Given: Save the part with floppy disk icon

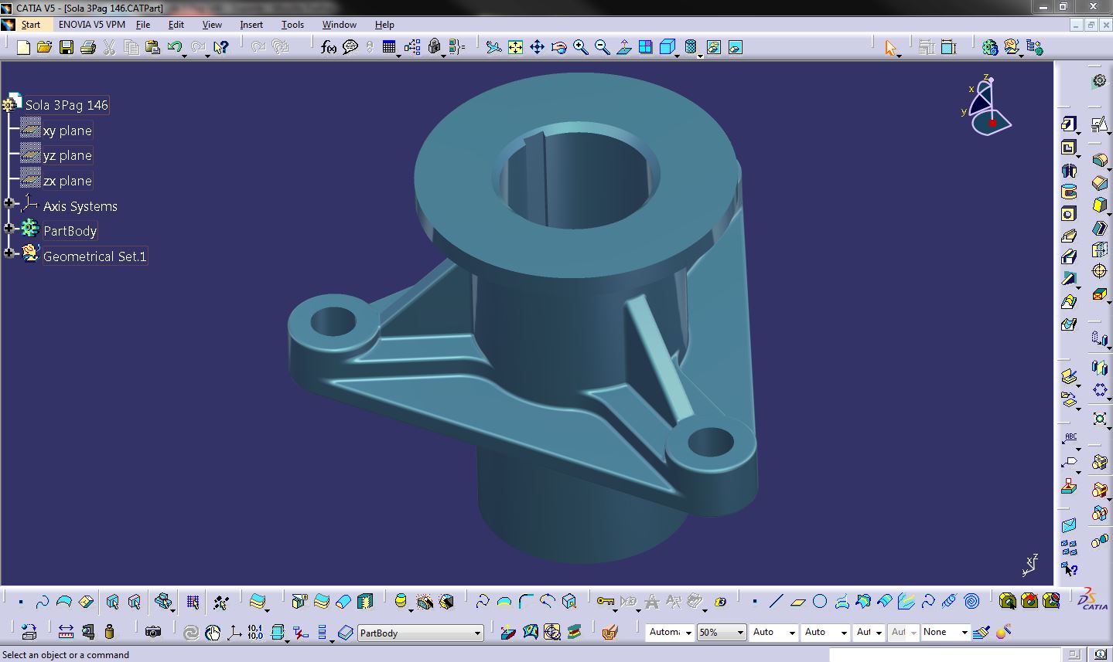Looking at the screenshot, I should [67, 48].
